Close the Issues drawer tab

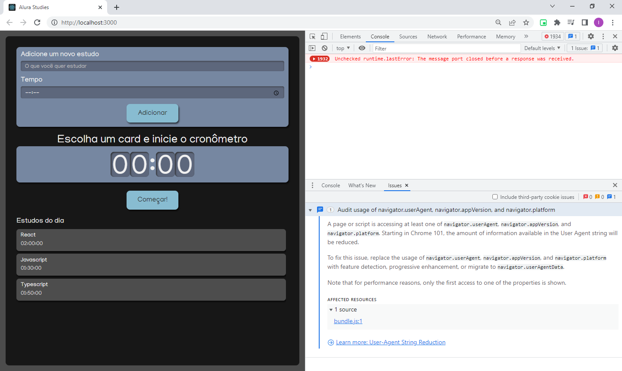pos(406,185)
